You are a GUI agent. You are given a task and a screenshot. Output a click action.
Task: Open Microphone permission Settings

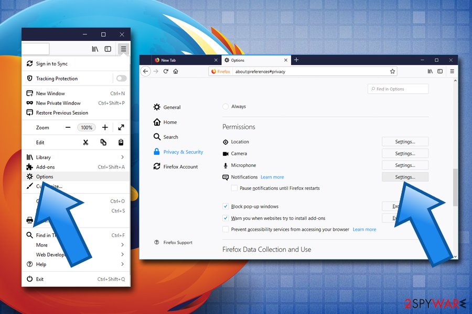(x=405, y=165)
